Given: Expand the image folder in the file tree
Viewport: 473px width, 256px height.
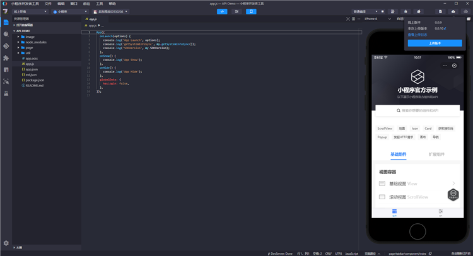Looking at the screenshot, I should click(30, 37).
